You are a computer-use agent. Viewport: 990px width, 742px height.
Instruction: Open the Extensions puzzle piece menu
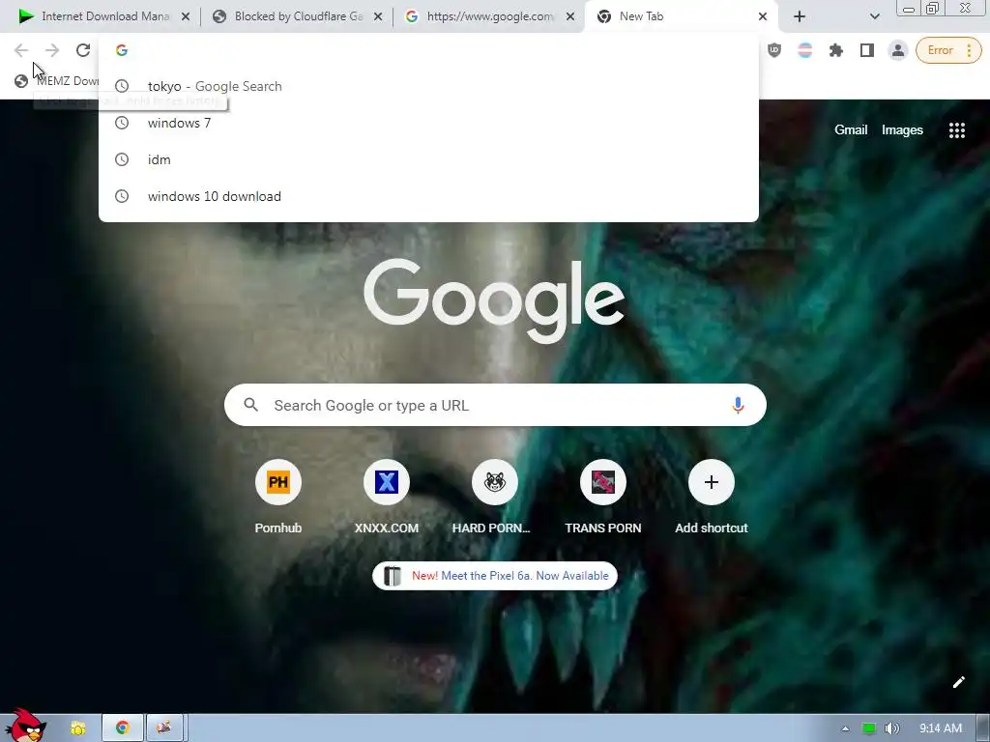click(836, 50)
